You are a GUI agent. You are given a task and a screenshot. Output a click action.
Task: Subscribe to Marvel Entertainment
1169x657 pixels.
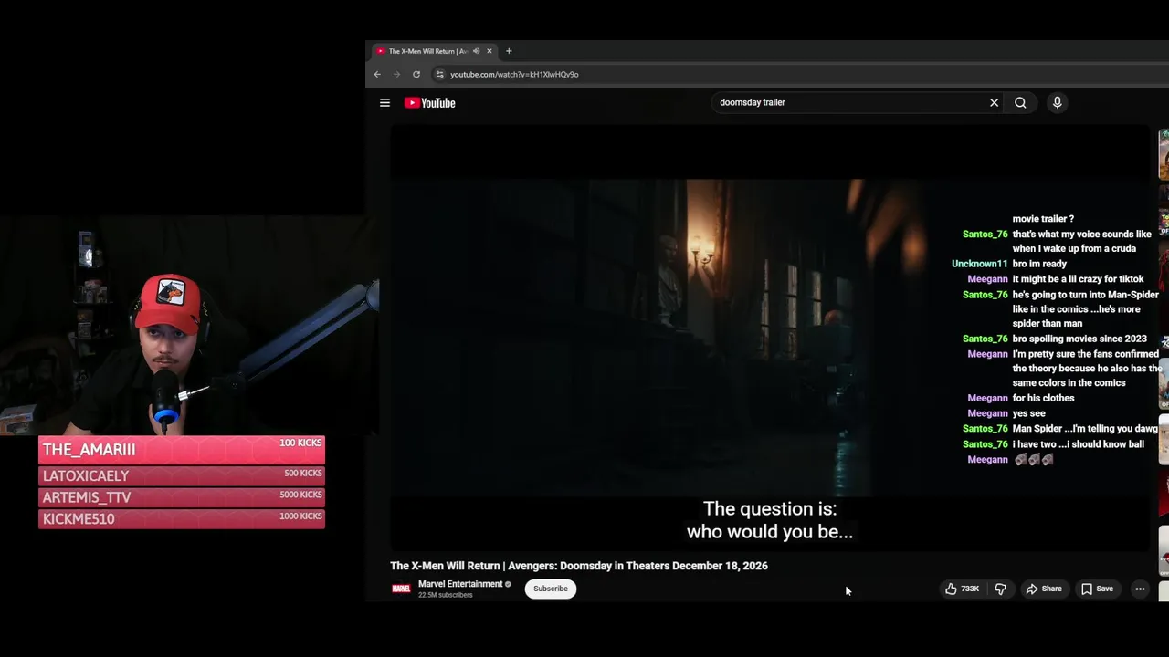[551, 589]
